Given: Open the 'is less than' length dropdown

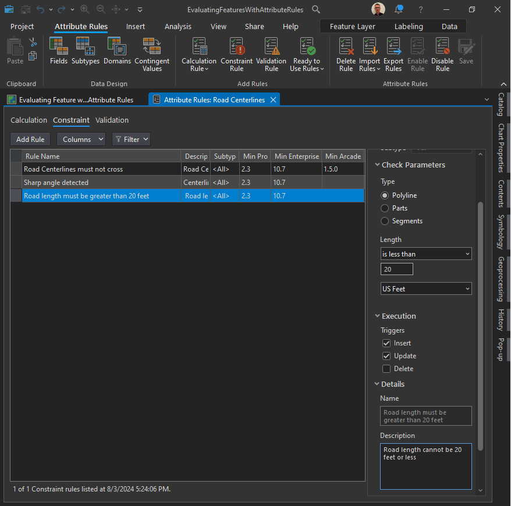Looking at the screenshot, I should 425,254.
